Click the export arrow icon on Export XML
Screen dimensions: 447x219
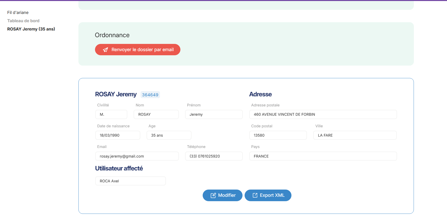(x=255, y=195)
